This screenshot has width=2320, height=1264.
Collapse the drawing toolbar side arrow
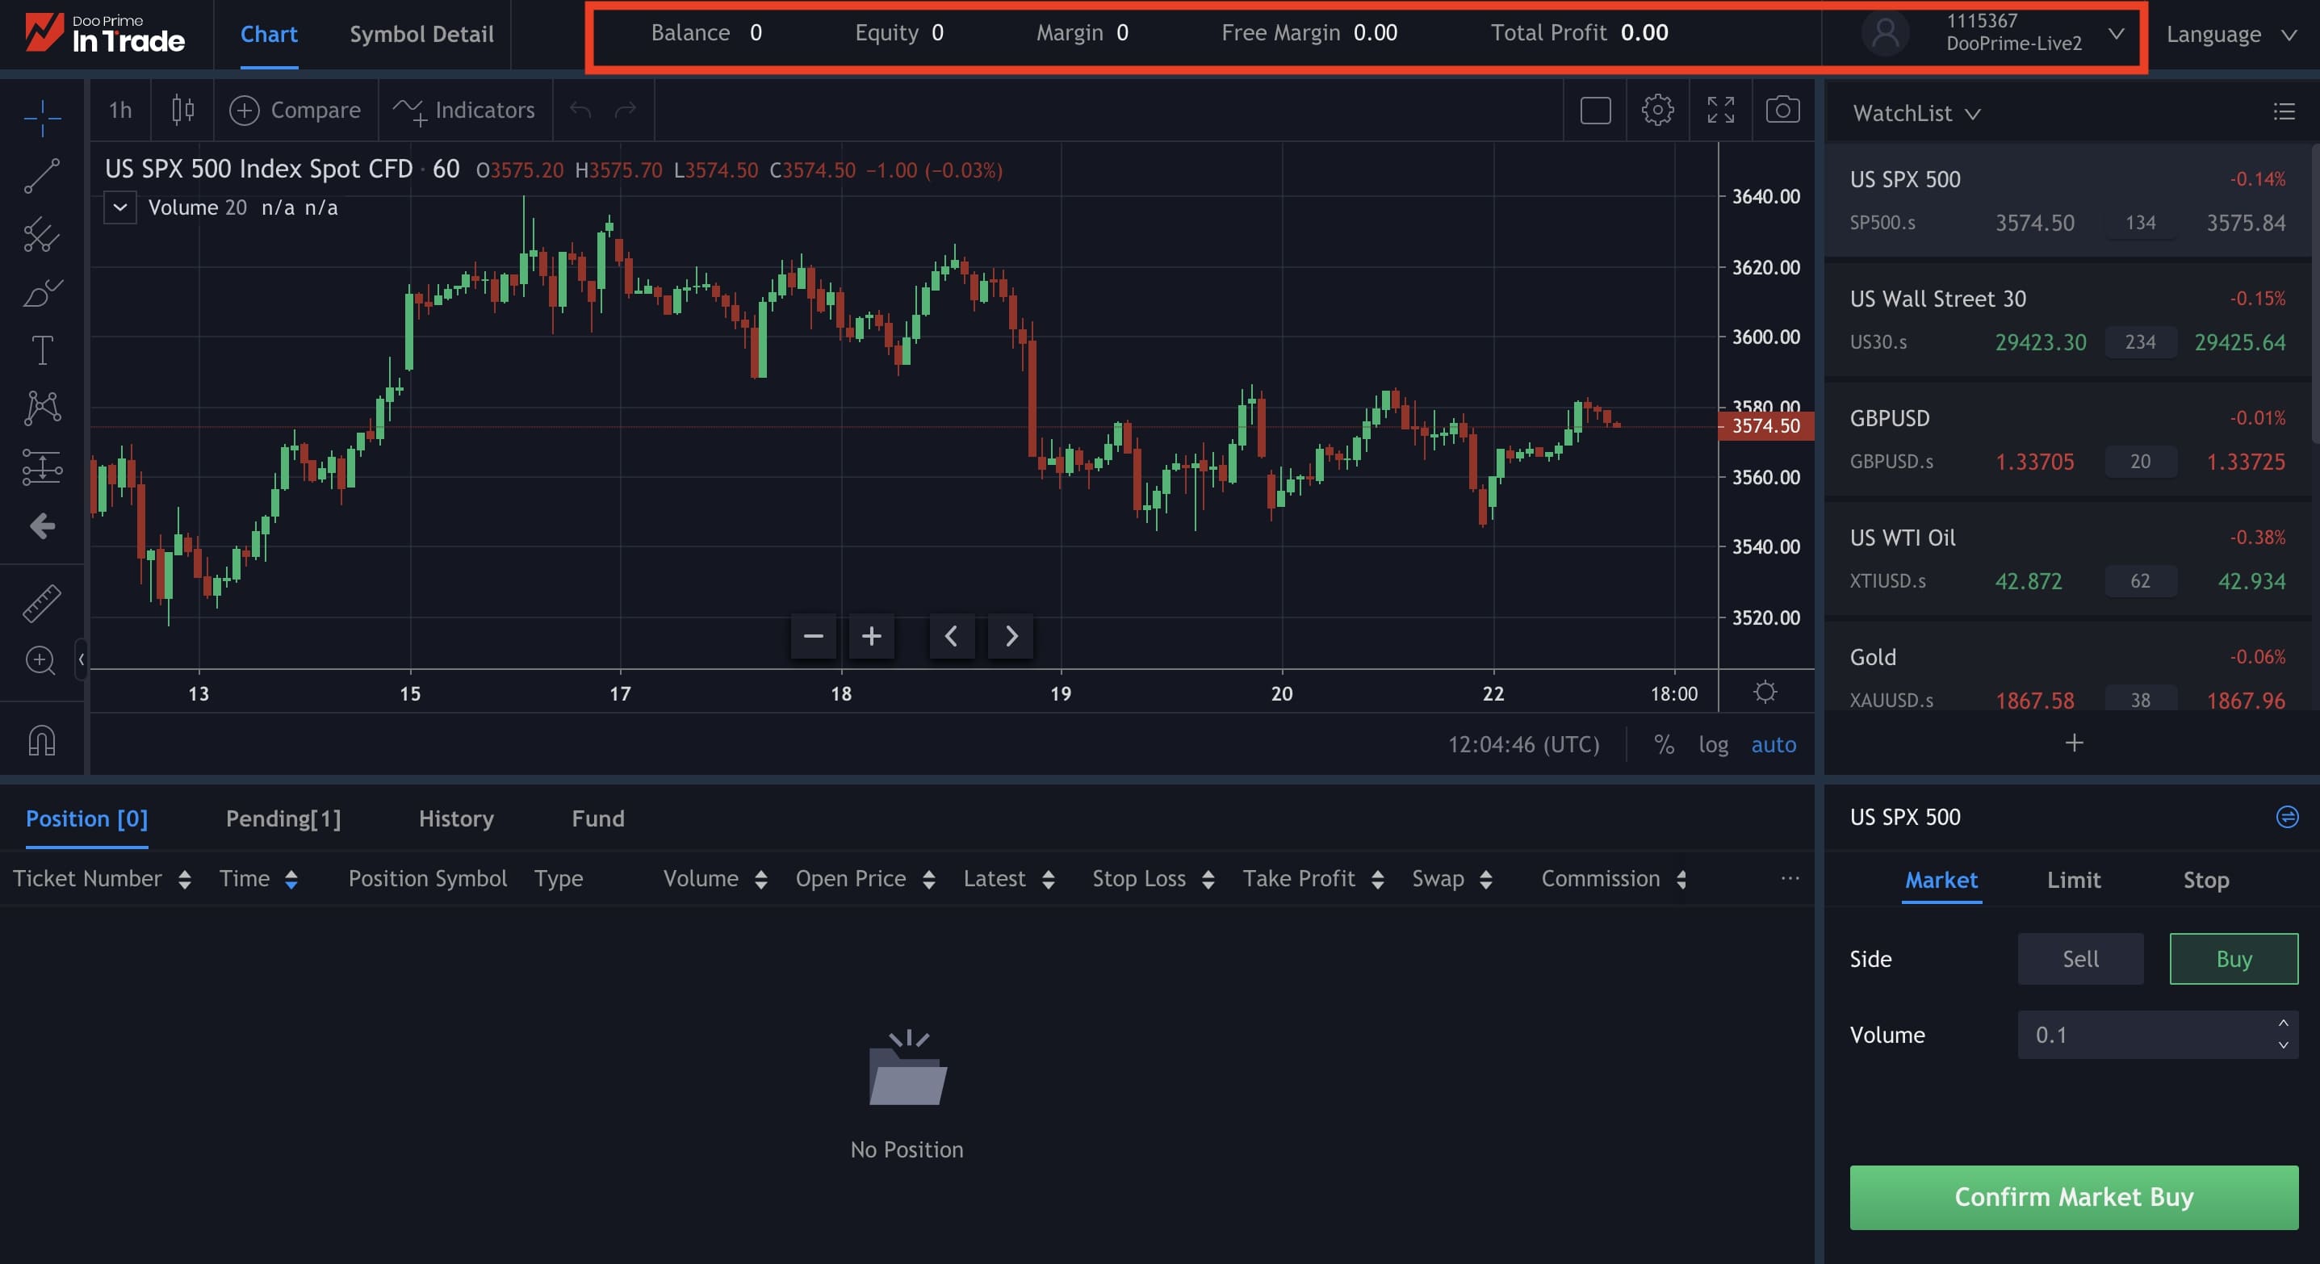click(x=81, y=659)
